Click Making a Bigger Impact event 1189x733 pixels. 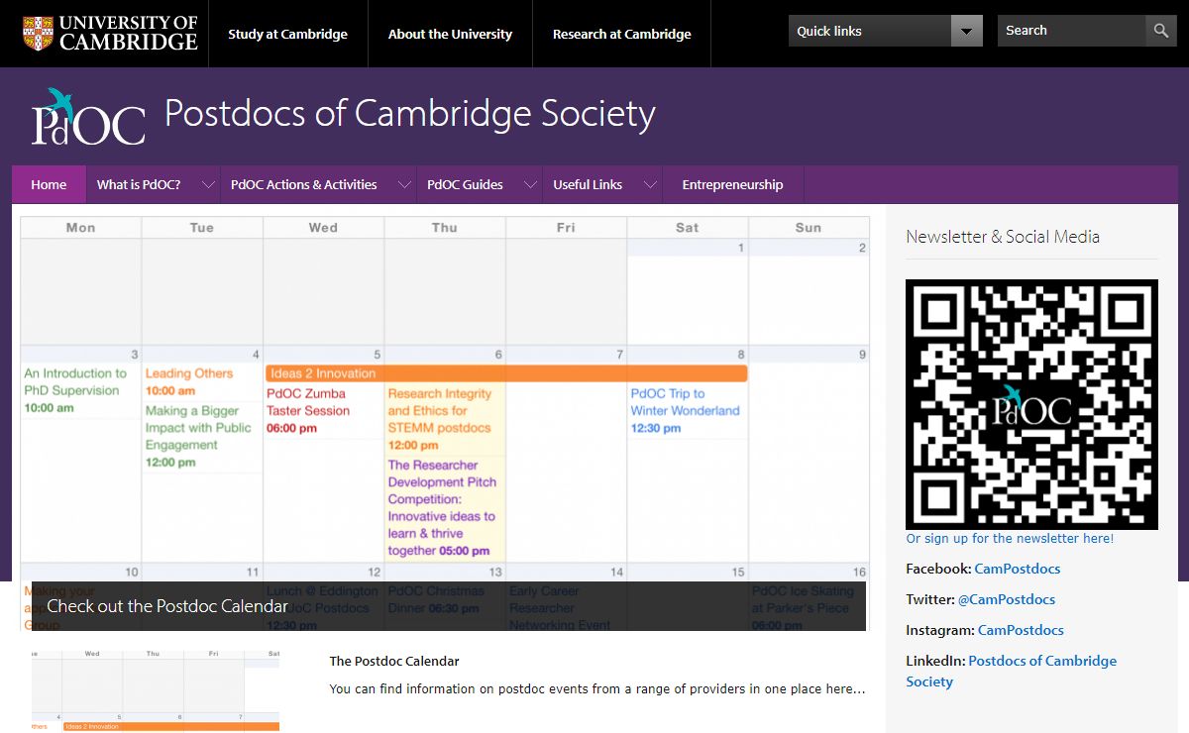pos(198,436)
